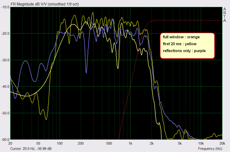
Task: Click the 'Frequency (Hz)' axis label
Action: click(210, 149)
